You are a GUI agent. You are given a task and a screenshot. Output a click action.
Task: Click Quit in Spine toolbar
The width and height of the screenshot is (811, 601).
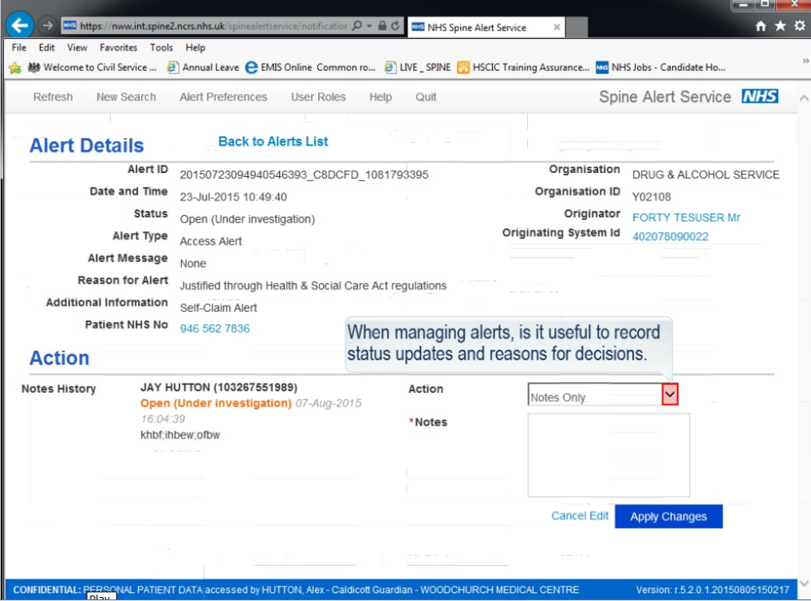pyautogui.click(x=426, y=96)
